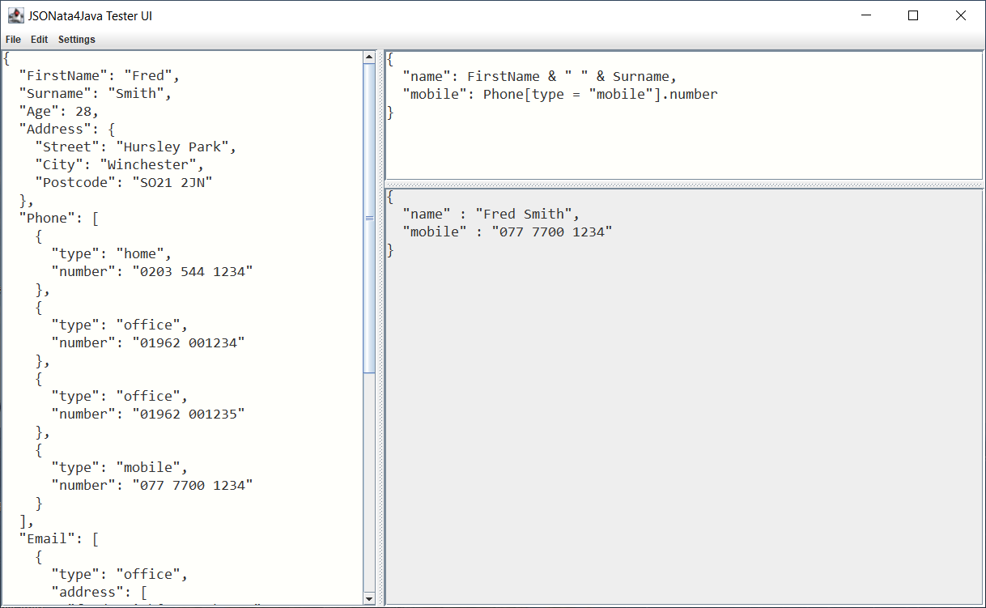
Task: Open the Settings menu
Action: point(76,40)
